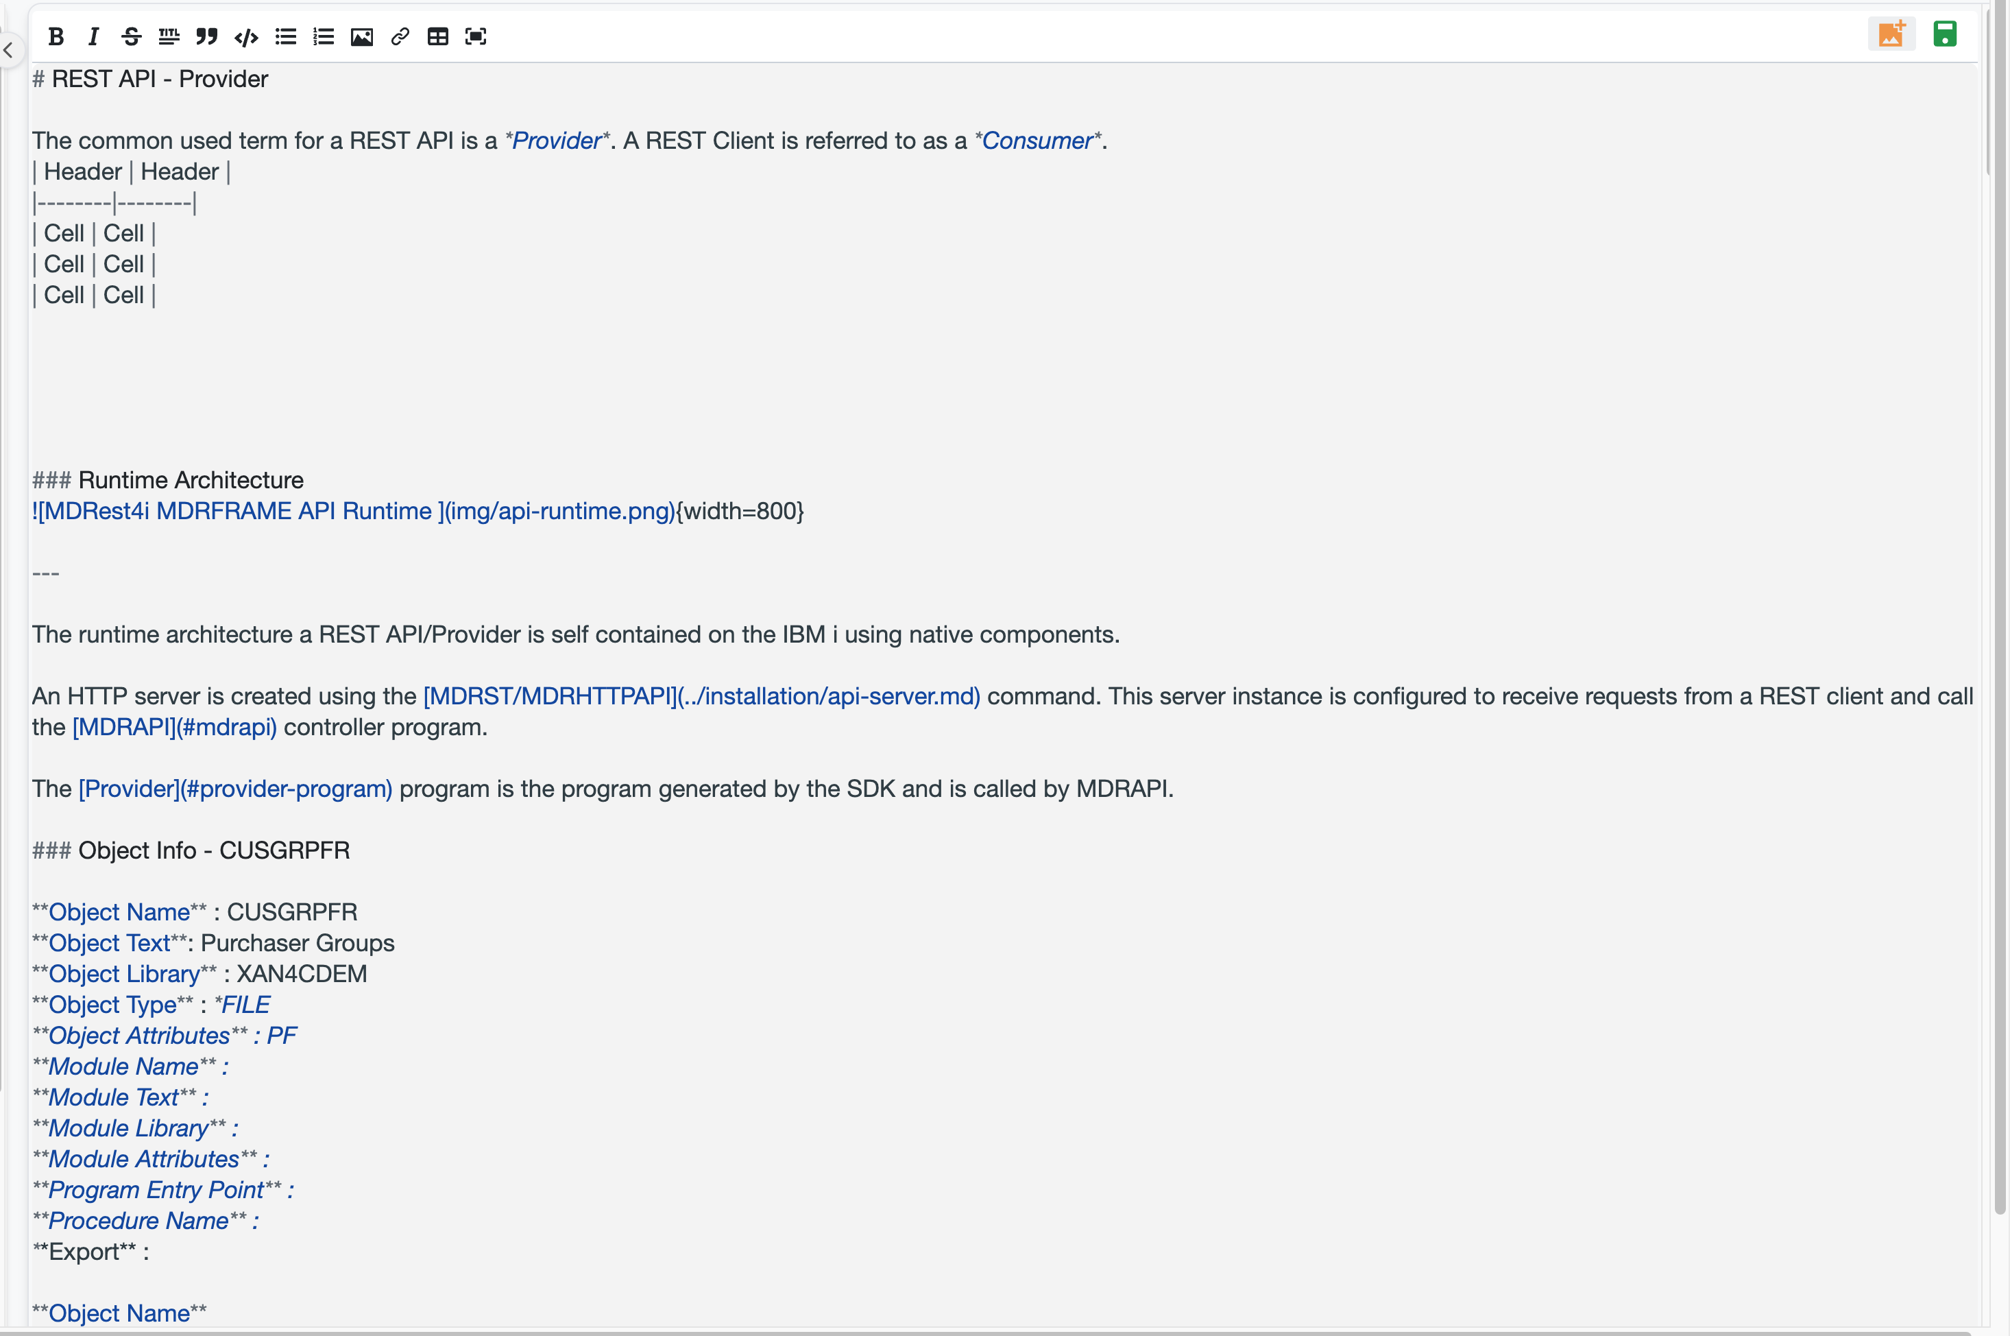
Task: Insert a bulleted list
Action: coord(286,36)
